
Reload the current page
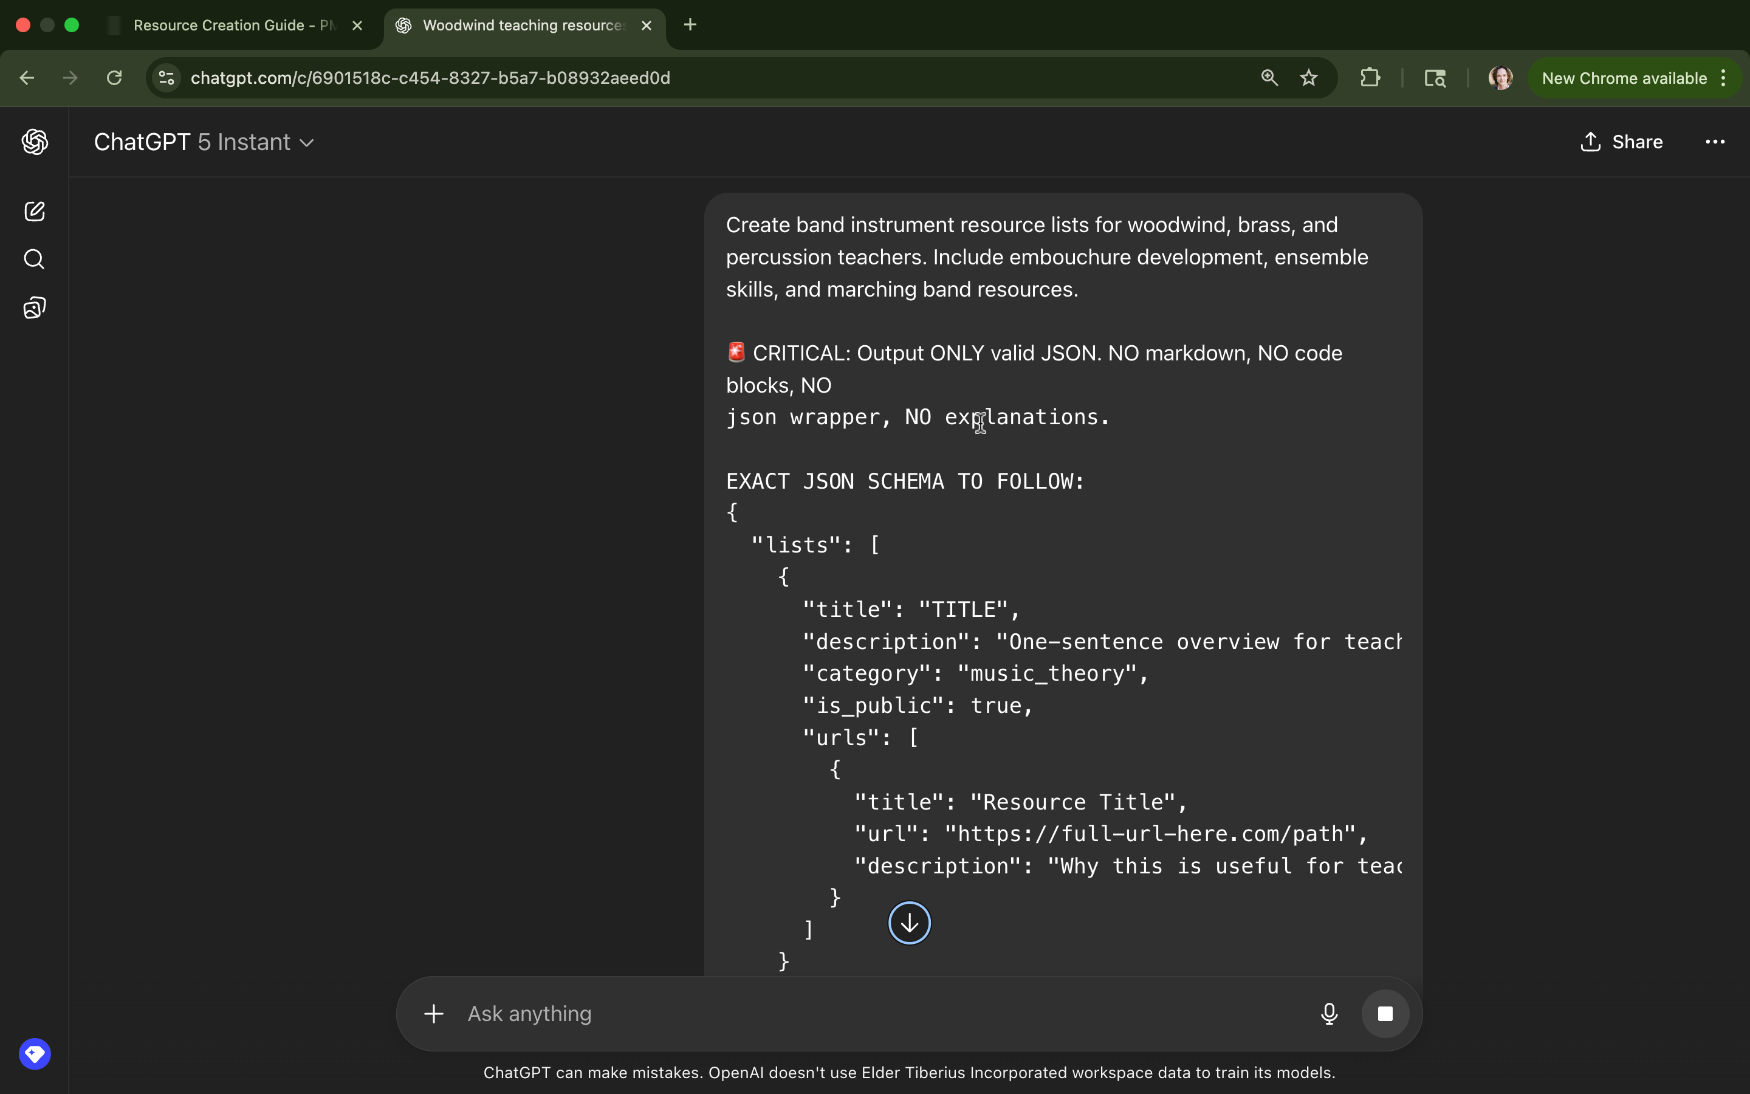114,78
